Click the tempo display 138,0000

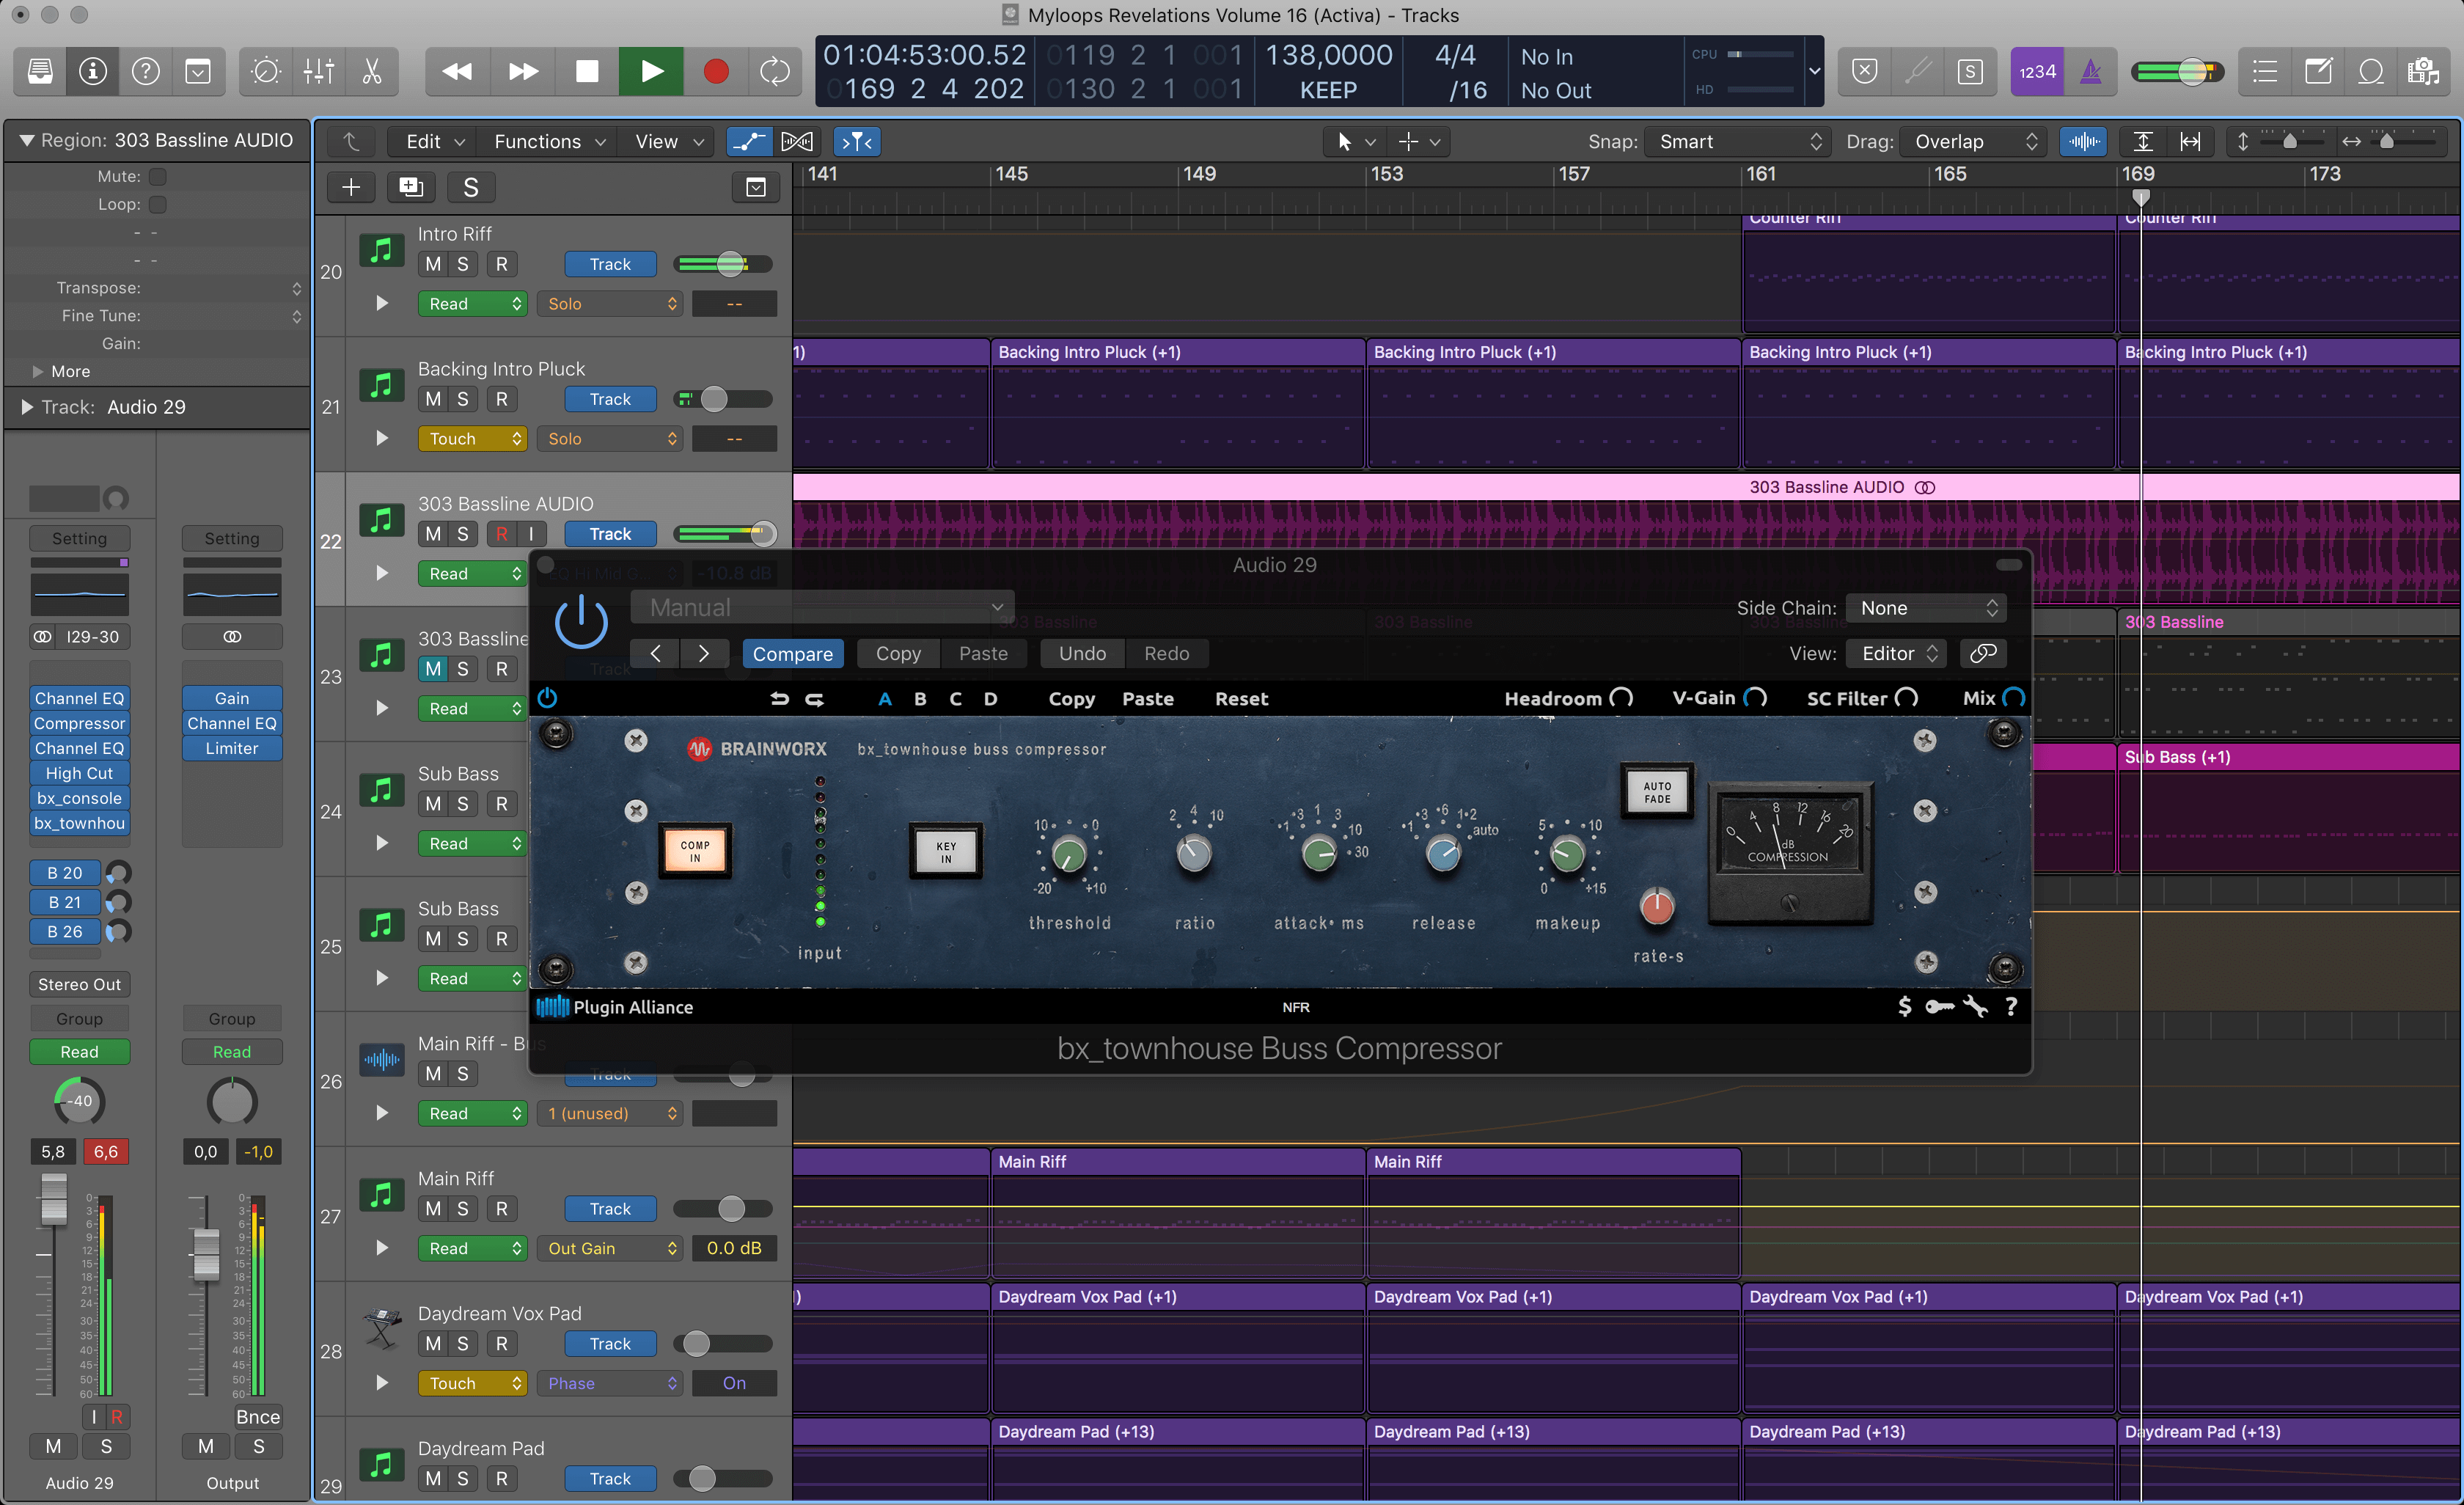point(1329,55)
